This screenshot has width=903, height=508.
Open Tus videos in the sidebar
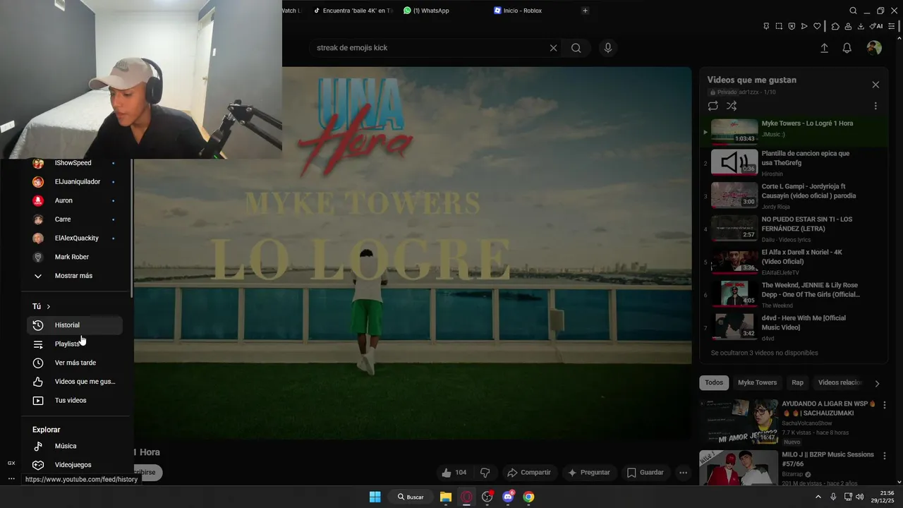point(75,401)
